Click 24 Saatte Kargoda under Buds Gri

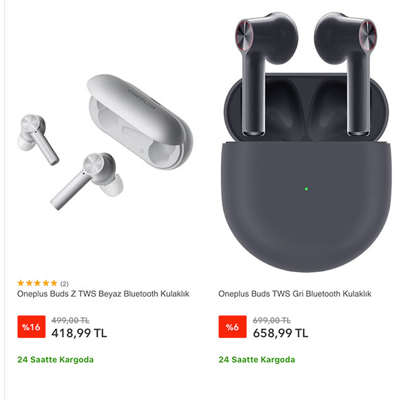pos(257,360)
